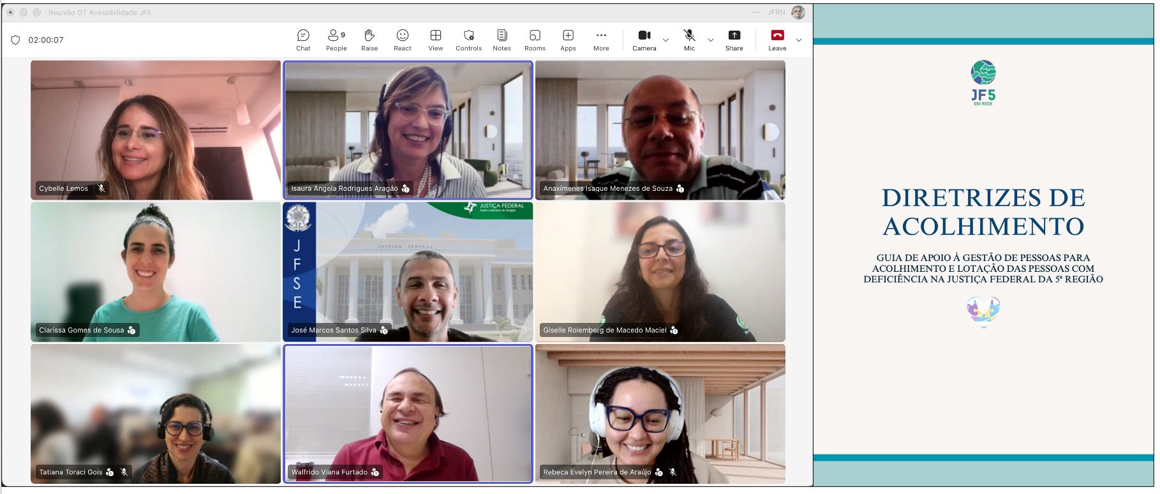
Task: Open meeting Controls
Action: 469,40
